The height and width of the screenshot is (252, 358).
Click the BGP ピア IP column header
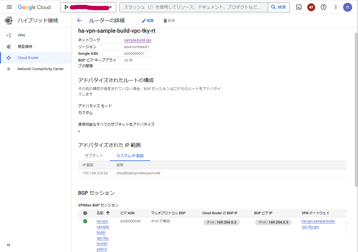point(263,213)
